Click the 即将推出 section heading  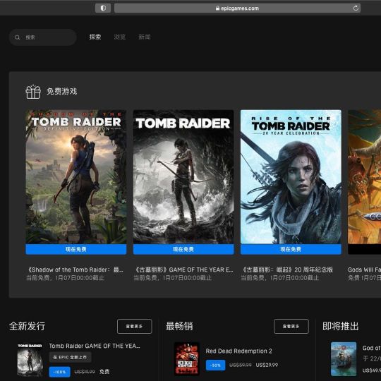[x=340, y=326]
